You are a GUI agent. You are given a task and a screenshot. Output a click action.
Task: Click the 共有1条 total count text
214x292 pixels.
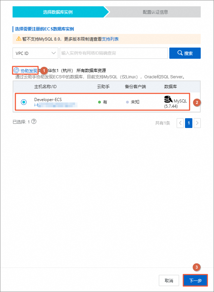[163, 123]
